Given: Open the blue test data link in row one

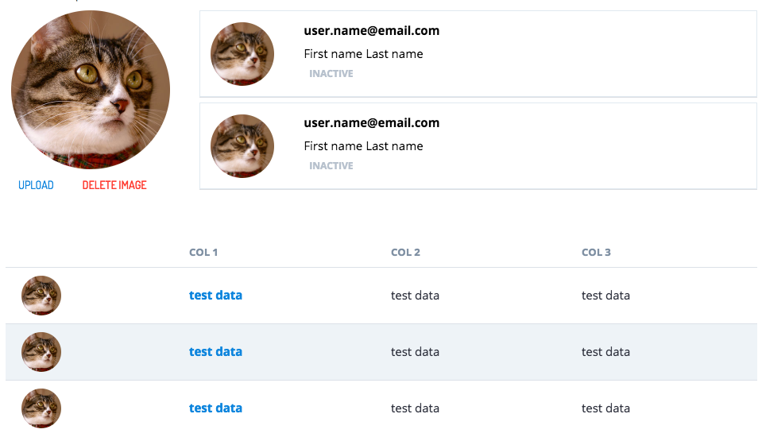Looking at the screenshot, I should point(216,296).
